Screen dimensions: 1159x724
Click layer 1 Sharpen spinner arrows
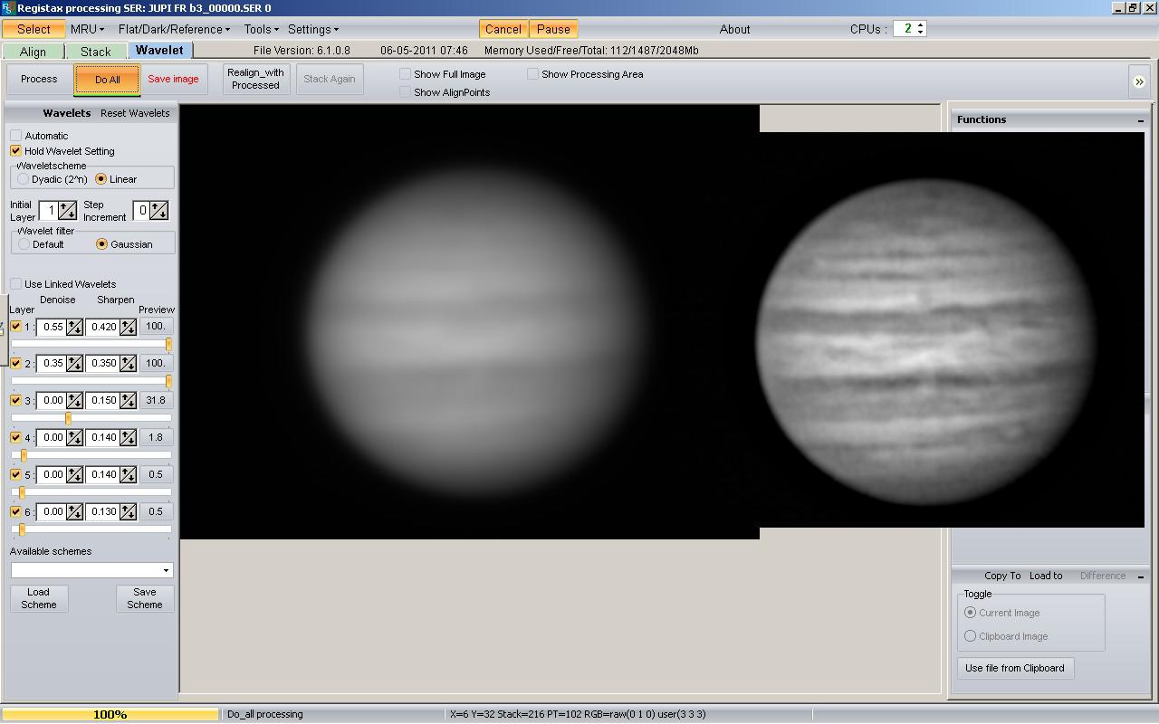[129, 327]
